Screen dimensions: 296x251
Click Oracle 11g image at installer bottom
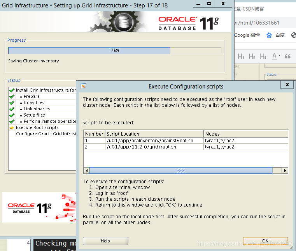click(39, 207)
